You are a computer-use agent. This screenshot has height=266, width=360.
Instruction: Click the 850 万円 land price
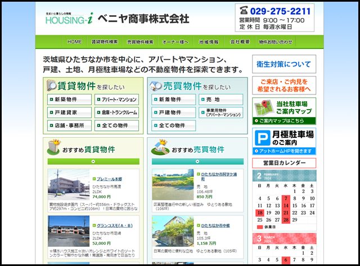pos(205,197)
